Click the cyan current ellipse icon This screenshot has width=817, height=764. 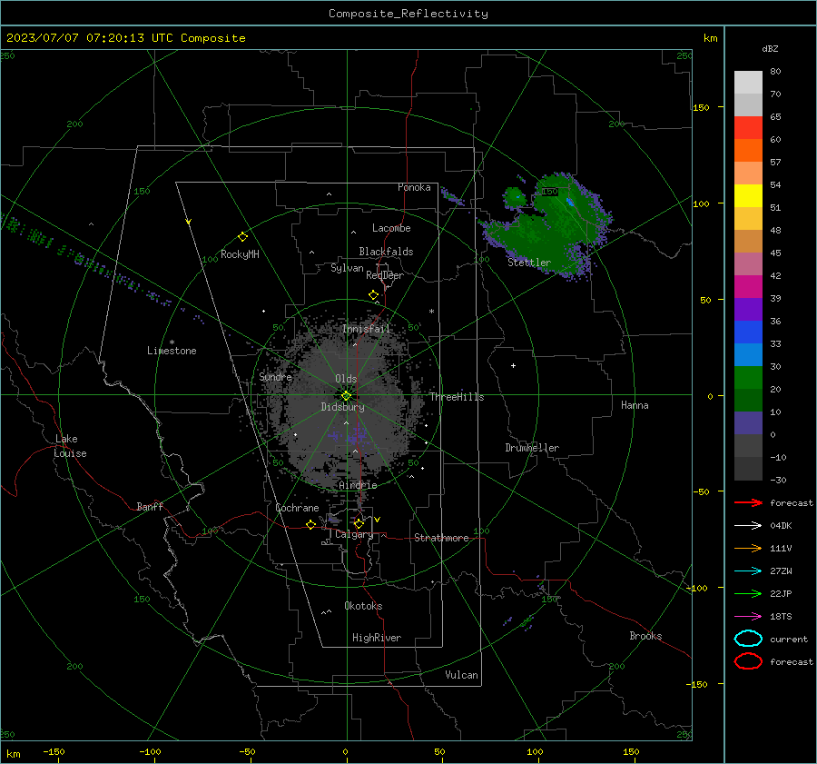[748, 639]
